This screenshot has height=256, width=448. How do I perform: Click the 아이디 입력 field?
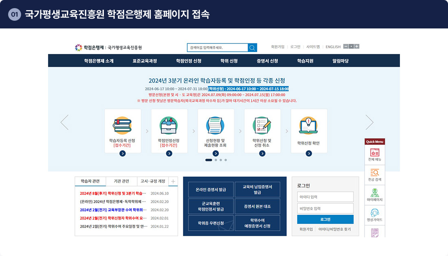point(325,197)
